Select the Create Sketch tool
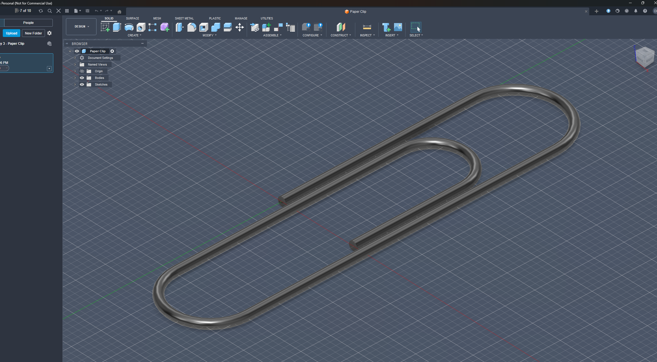Screen dimensions: 657x362 (x=105, y=27)
